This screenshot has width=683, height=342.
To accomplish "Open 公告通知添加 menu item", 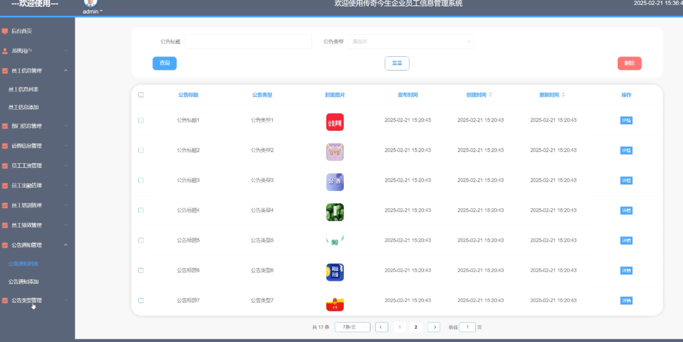I will (x=23, y=282).
